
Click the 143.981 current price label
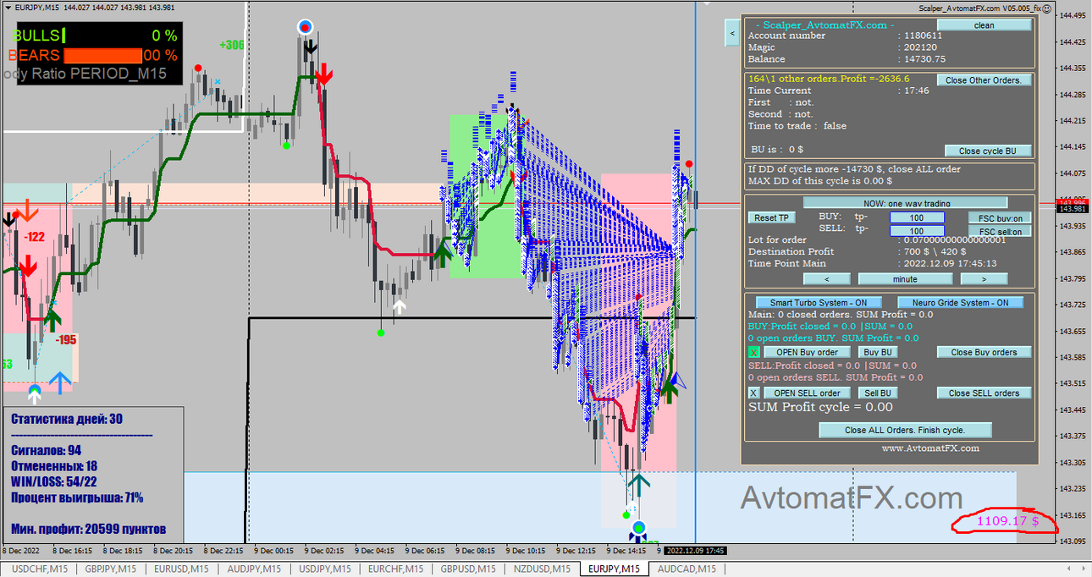[x=1073, y=209]
